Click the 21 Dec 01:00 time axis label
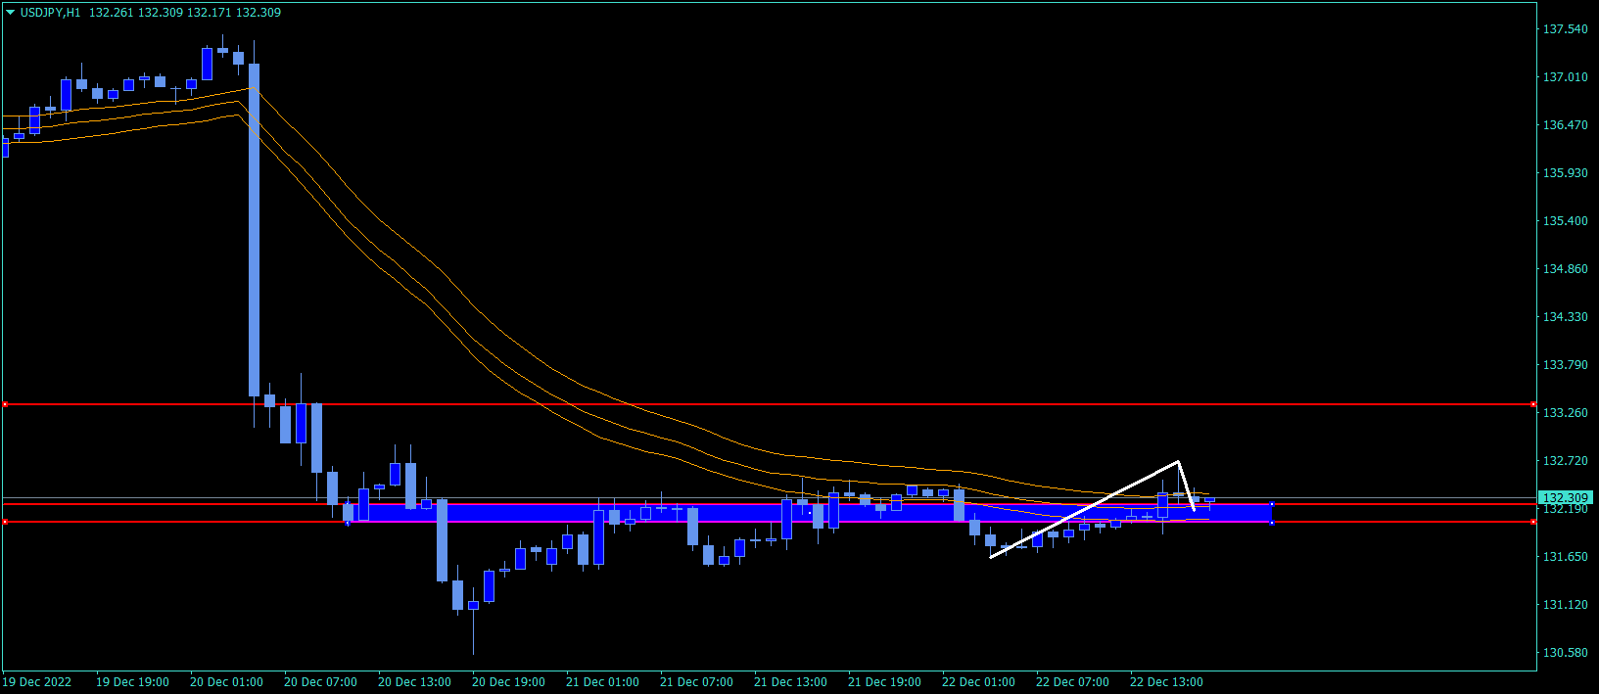Image resolution: width=1599 pixels, height=694 pixels. point(602,682)
